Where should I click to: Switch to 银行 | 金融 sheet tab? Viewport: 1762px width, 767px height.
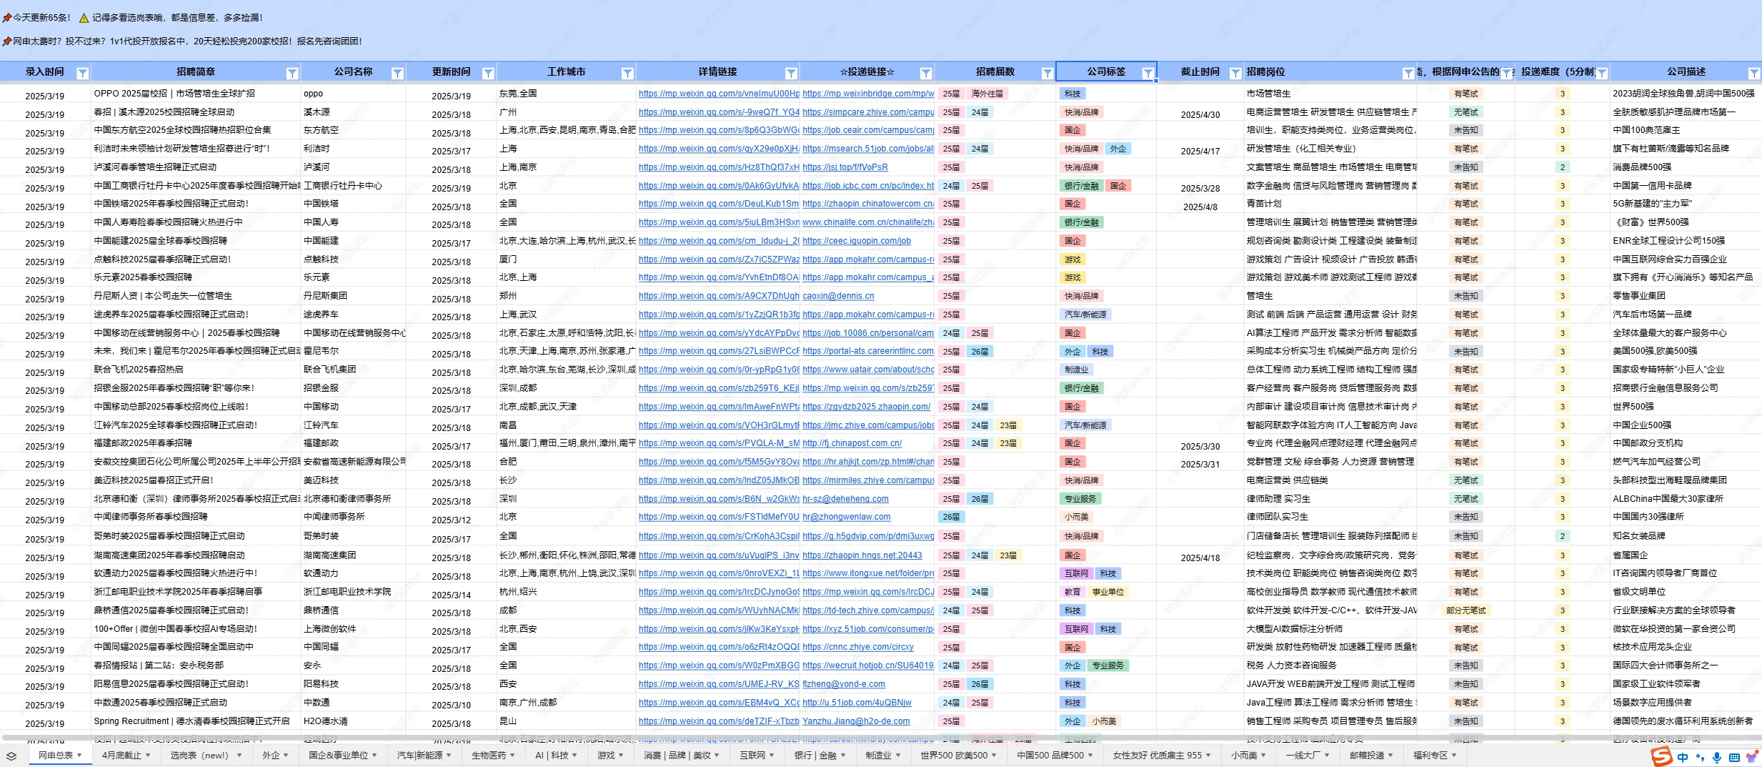(820, 756)
